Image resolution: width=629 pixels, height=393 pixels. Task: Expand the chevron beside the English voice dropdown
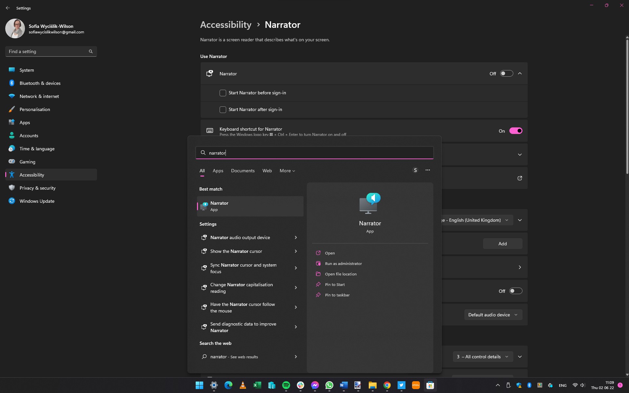pyautogui.click(x=520, y=220)
